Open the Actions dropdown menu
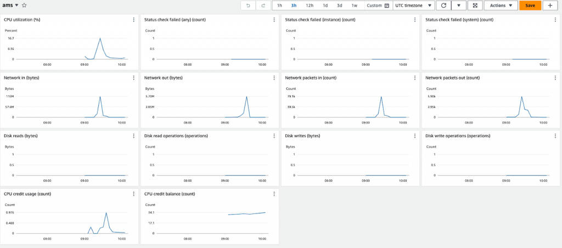This screenshot has height=248, width=562. point(501,5)
